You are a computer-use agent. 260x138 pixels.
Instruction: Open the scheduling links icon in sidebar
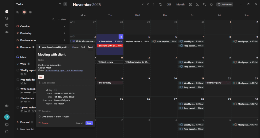point(7,18)
